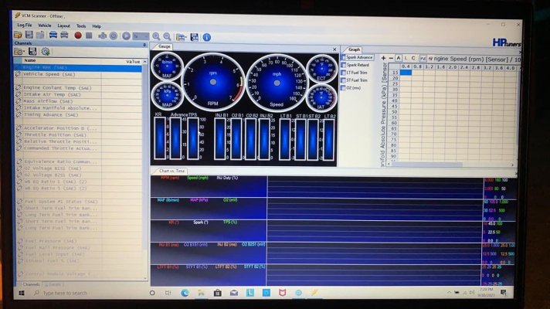
Task: Select the O2 (mv) graph
Action: [351, 88]
